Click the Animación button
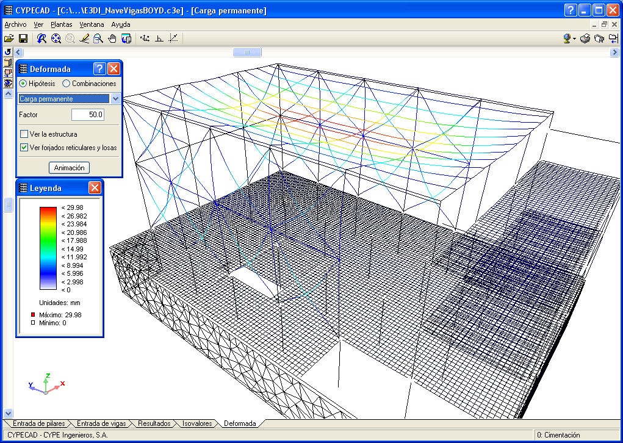Image resolution: width=623 pixels, height=443 pixels. click(70, 167)
